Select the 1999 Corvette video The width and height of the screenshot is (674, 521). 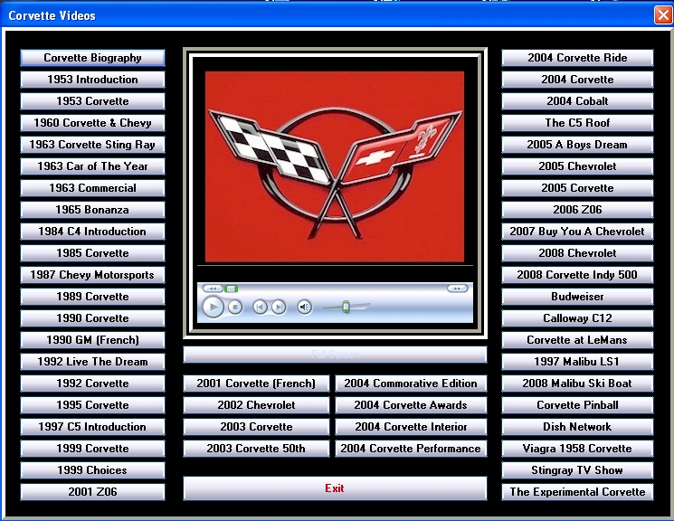[x=92, y=449]
